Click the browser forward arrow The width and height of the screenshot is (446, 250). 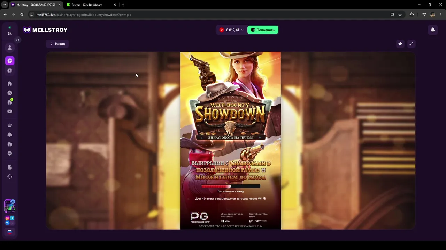(14, 15)
